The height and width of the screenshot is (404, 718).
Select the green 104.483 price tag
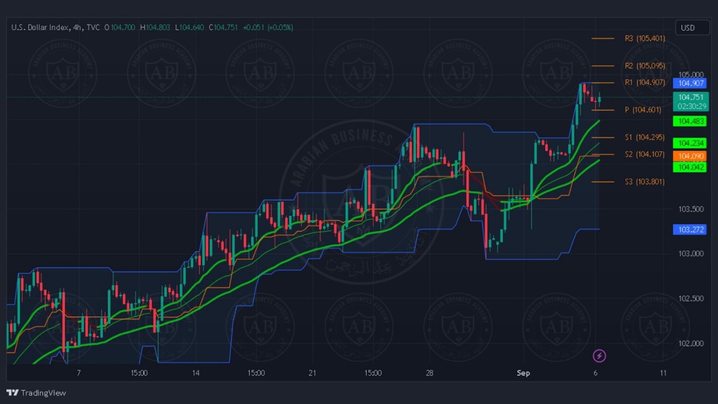(x=690, y=121)
